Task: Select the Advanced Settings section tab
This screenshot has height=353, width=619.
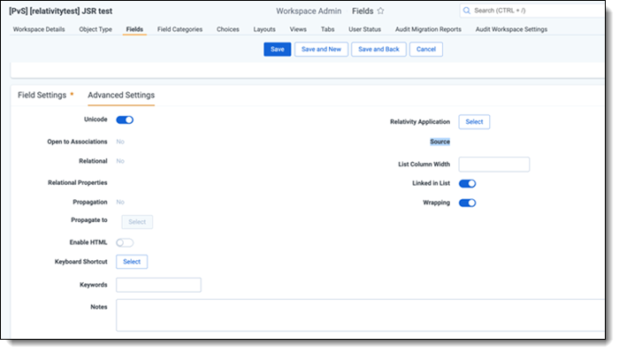Action: coord(121,96)
